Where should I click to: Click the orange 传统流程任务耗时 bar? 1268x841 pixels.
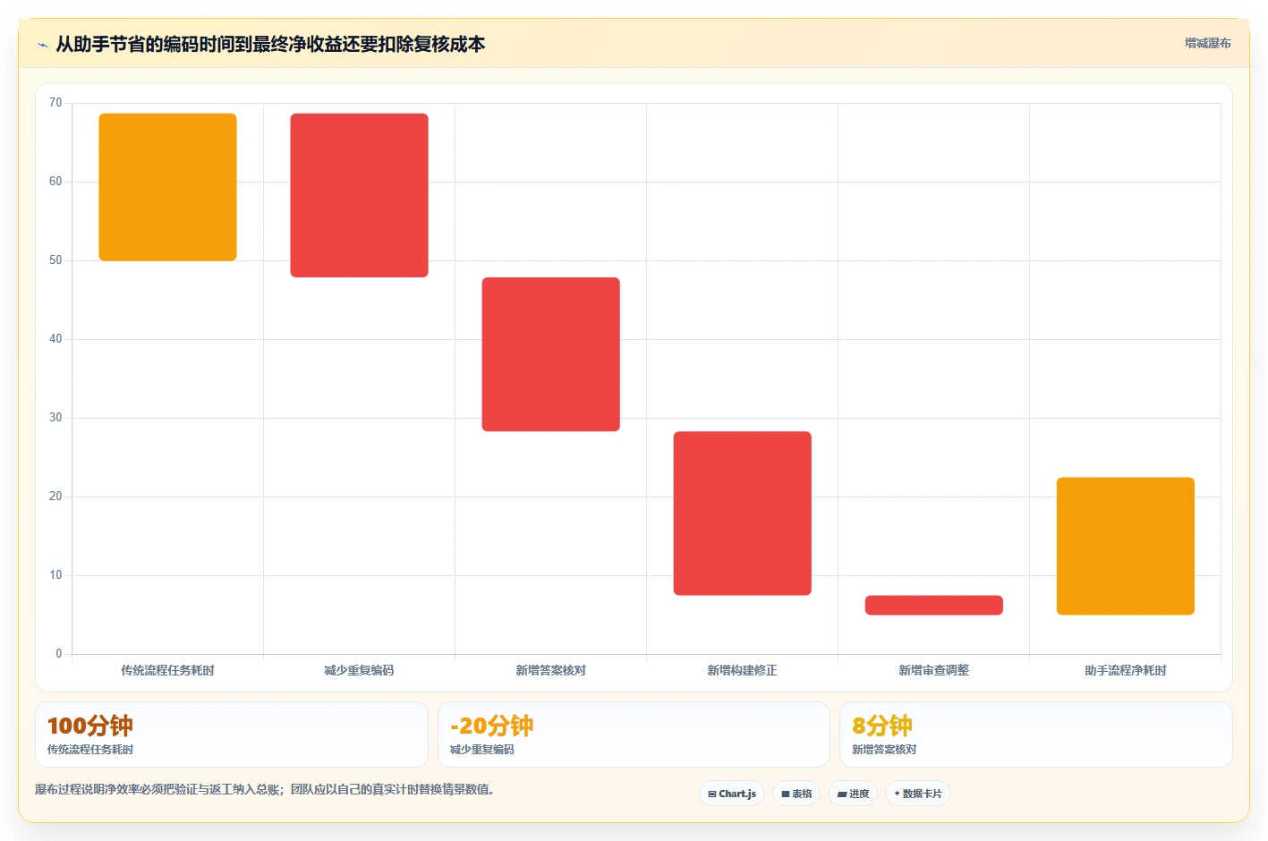tap(167, 187)
